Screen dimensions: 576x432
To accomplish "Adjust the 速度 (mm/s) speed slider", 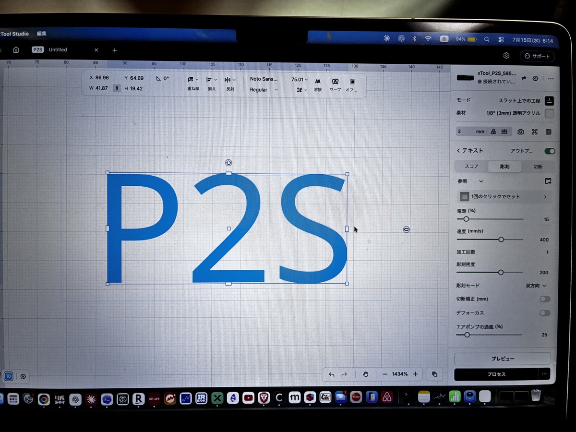I will 490,240.
